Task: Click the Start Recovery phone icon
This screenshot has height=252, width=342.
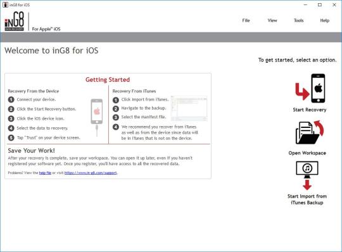Action: pos(310,88)
